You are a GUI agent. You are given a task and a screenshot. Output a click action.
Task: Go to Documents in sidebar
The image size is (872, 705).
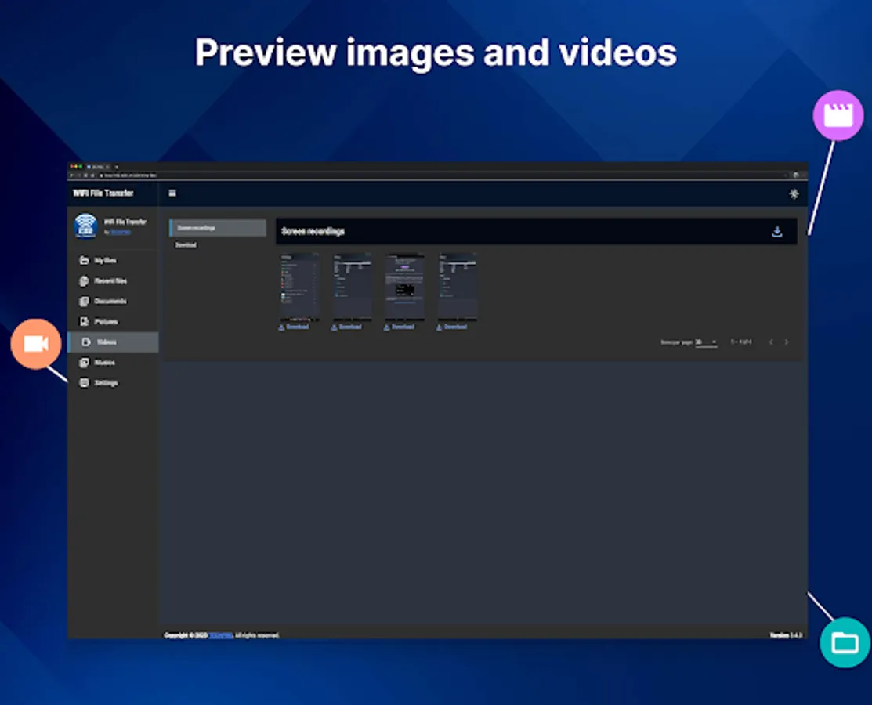pyautogui.click(x=110, y=302)
